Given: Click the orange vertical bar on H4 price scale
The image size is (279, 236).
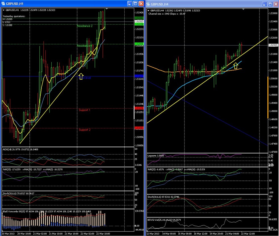Looking at the screenshot, I should coord(268,97).
